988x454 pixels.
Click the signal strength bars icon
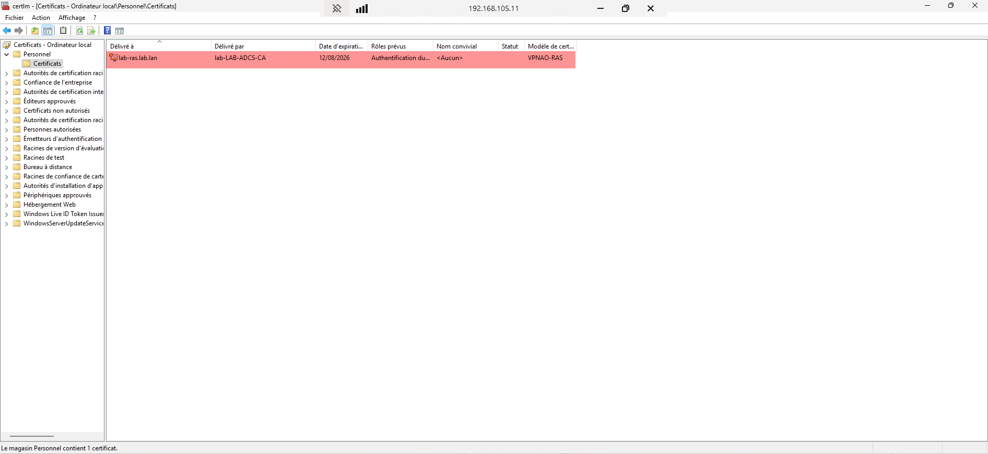pos(362,8)
